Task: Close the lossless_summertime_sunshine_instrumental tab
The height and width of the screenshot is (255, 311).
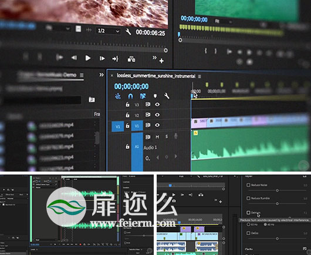Action: click(112, 76)
